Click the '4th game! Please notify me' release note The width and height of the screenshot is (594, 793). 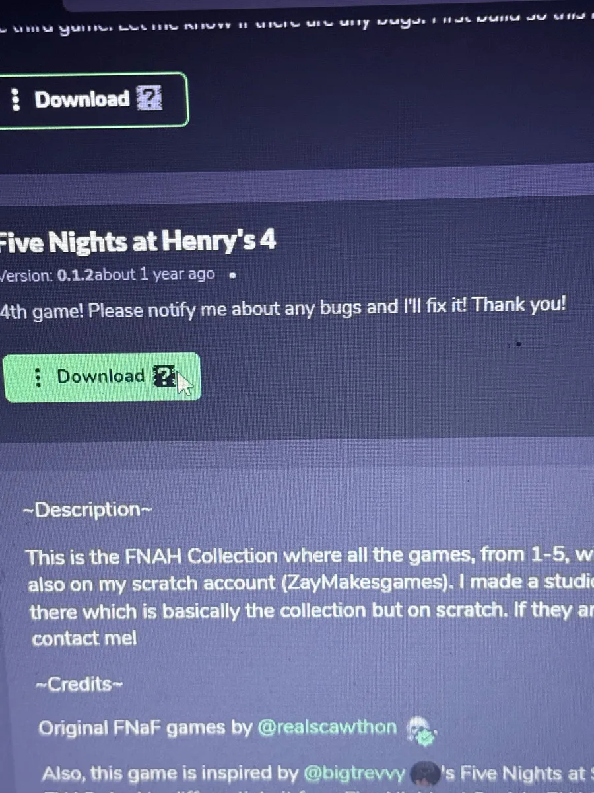click(284, 307)
